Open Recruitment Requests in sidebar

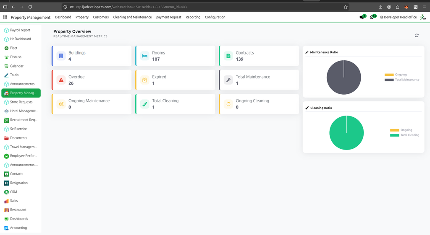coord(21,120)
